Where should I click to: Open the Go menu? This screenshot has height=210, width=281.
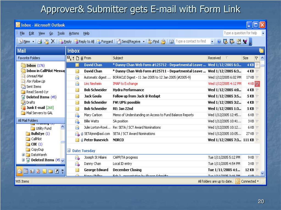pos(51,33)
